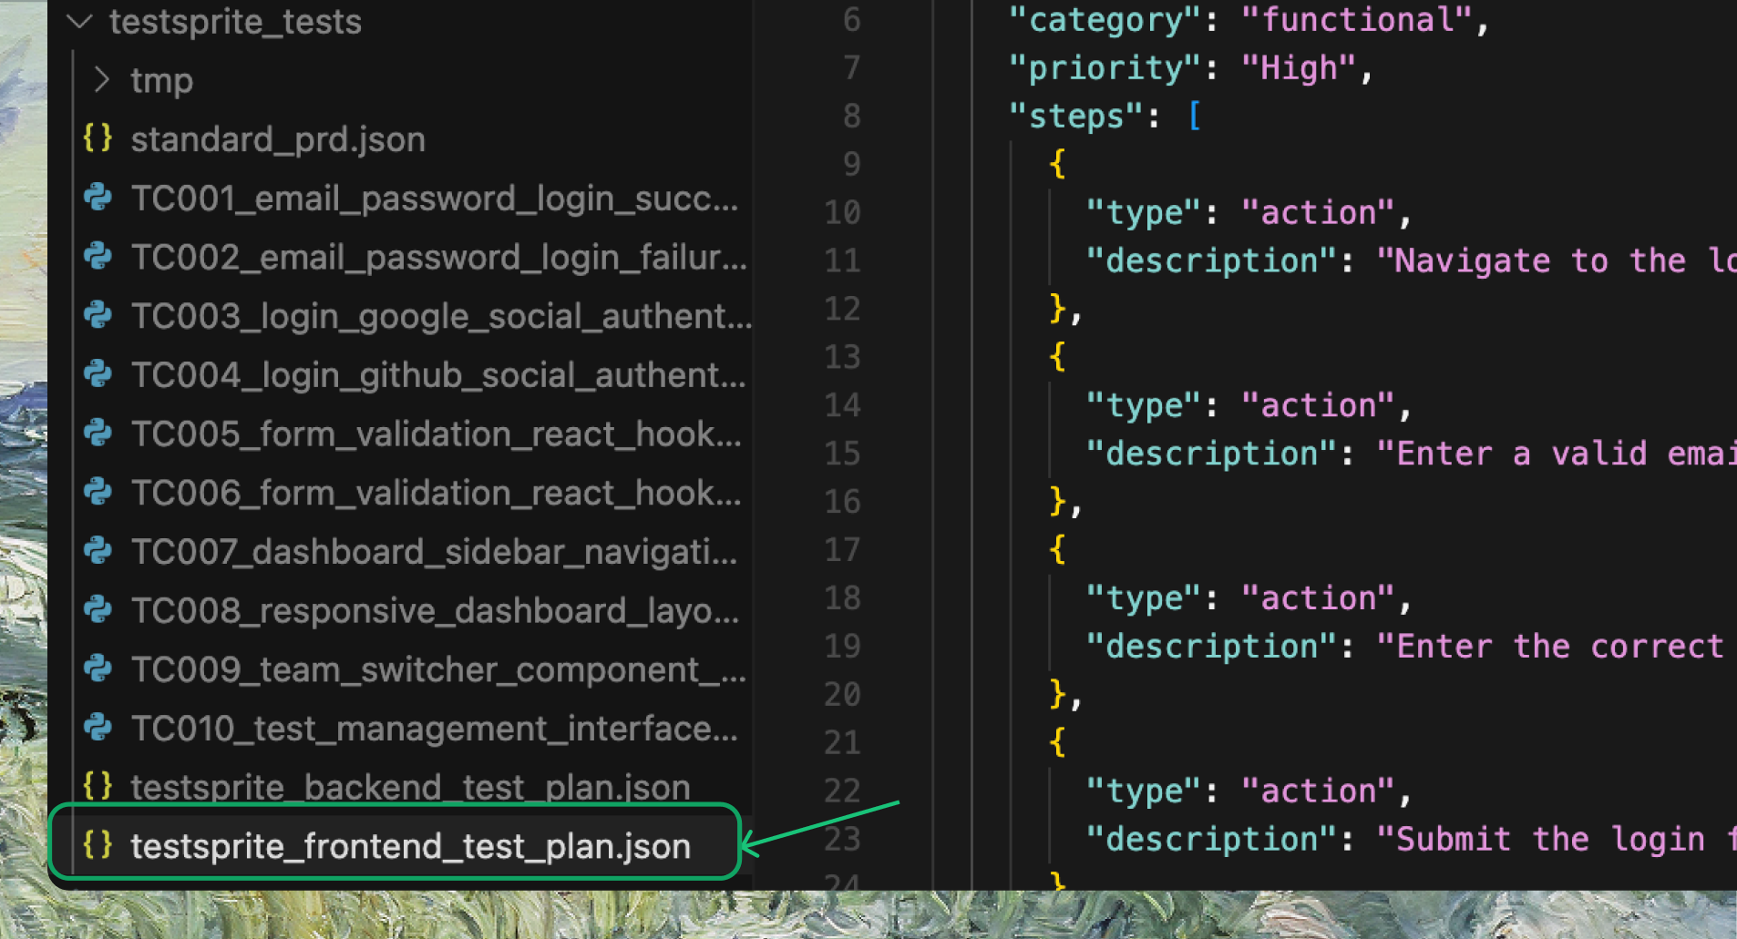This screenshot has height=939, width=1737.
Task: Click "type" key on line 10
Action: [1144, 213]
